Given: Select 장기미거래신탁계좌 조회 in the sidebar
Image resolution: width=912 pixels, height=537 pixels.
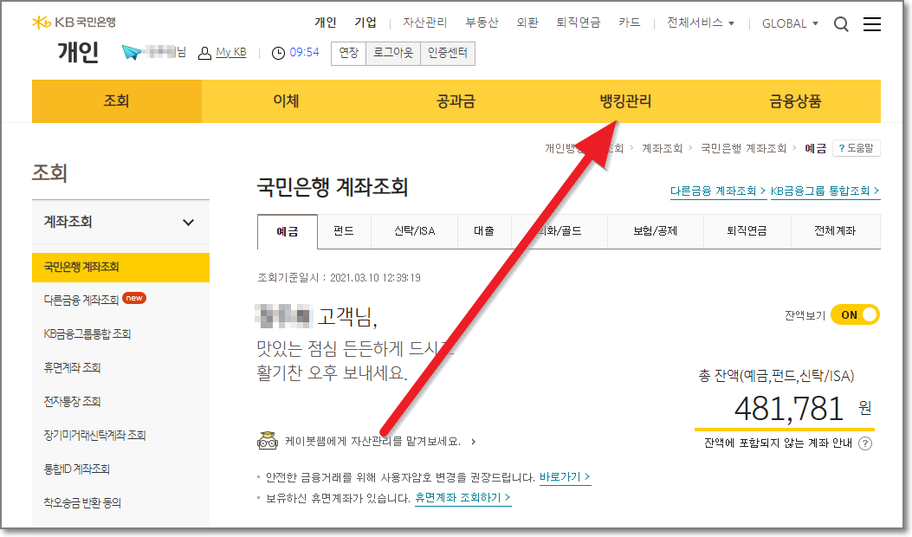Looking at the screenshot, I should coord(94,435).
